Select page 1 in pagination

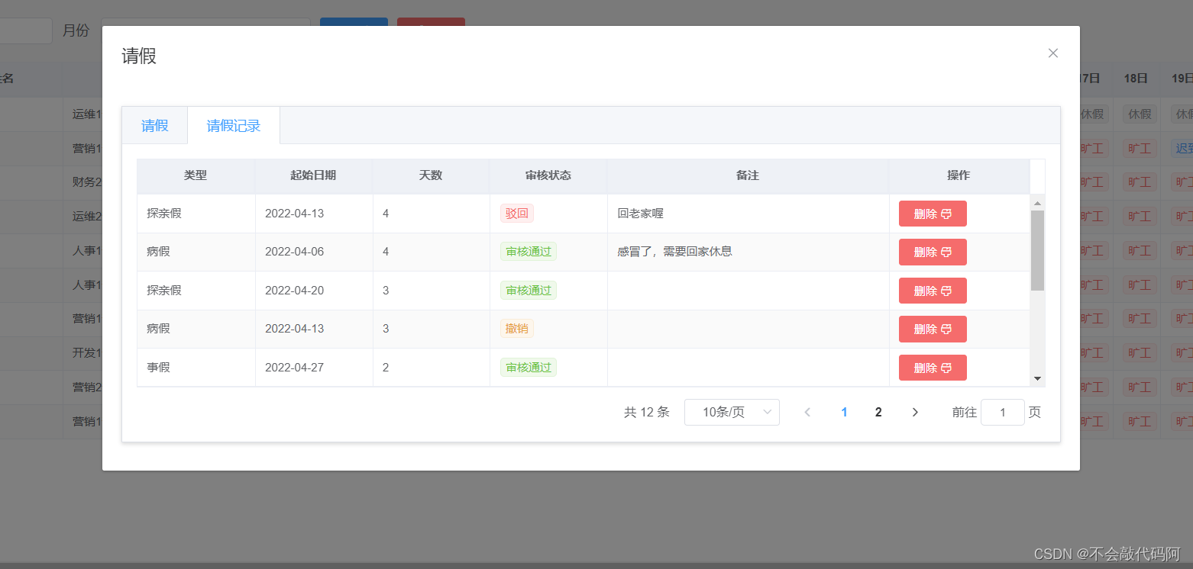pyautogui.click(x=844, y=412)
